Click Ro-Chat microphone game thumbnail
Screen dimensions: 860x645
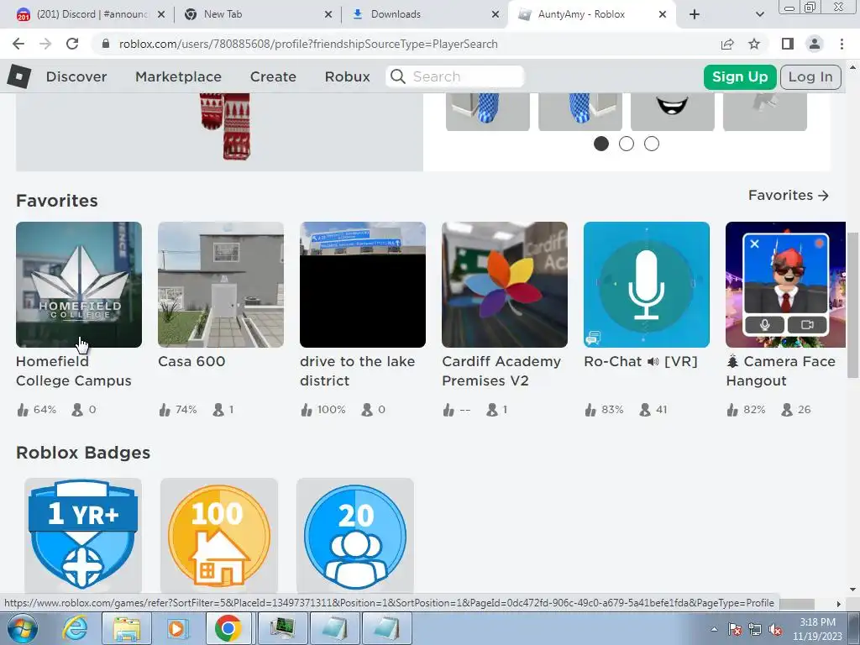pos(647,285)
